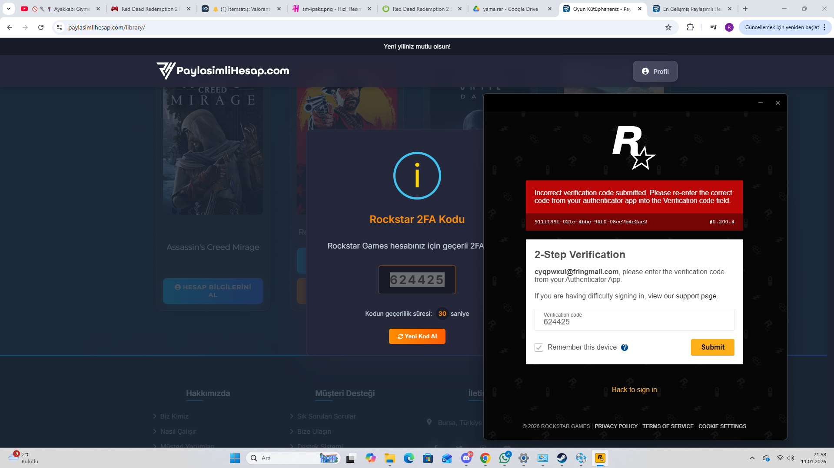Open the view our support page link
Screen dimensions: 834x468
click(682, 296)
